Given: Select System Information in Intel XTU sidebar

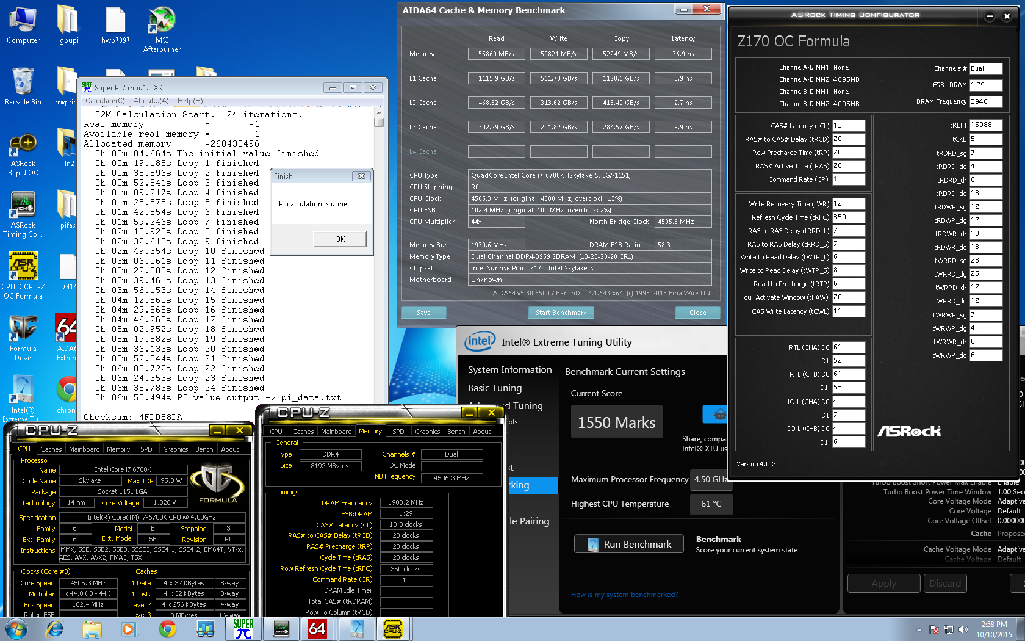Looking at the screenshot, I should pyautogui.click(x=509, y=370).
